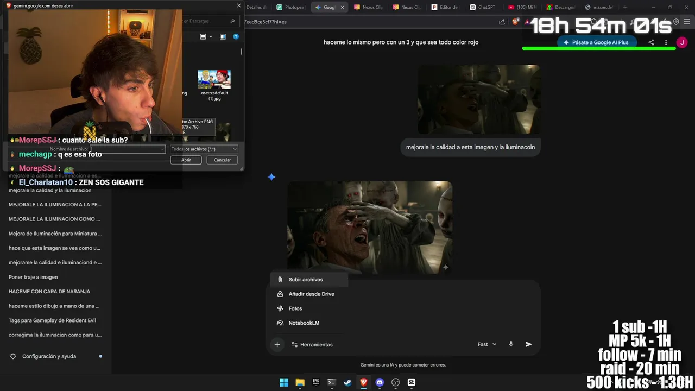Close the active Google Gemini tab
This screenshot has width=695, height=391.
(342, 7)
